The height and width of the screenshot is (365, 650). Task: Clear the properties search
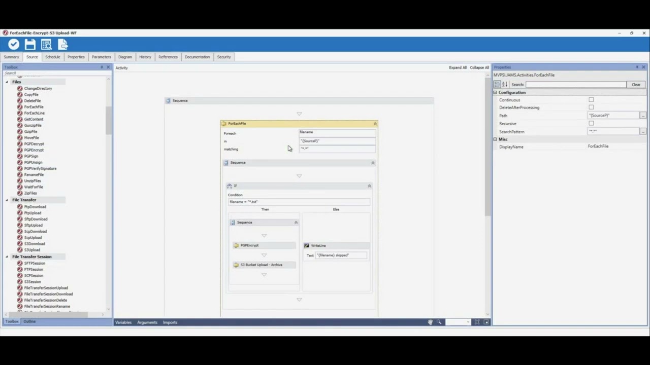[636, 85]
